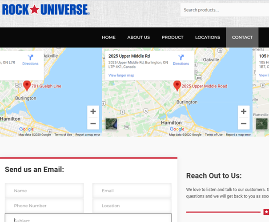
Task: Click the Phone Number field
Action: coord(44,206)
